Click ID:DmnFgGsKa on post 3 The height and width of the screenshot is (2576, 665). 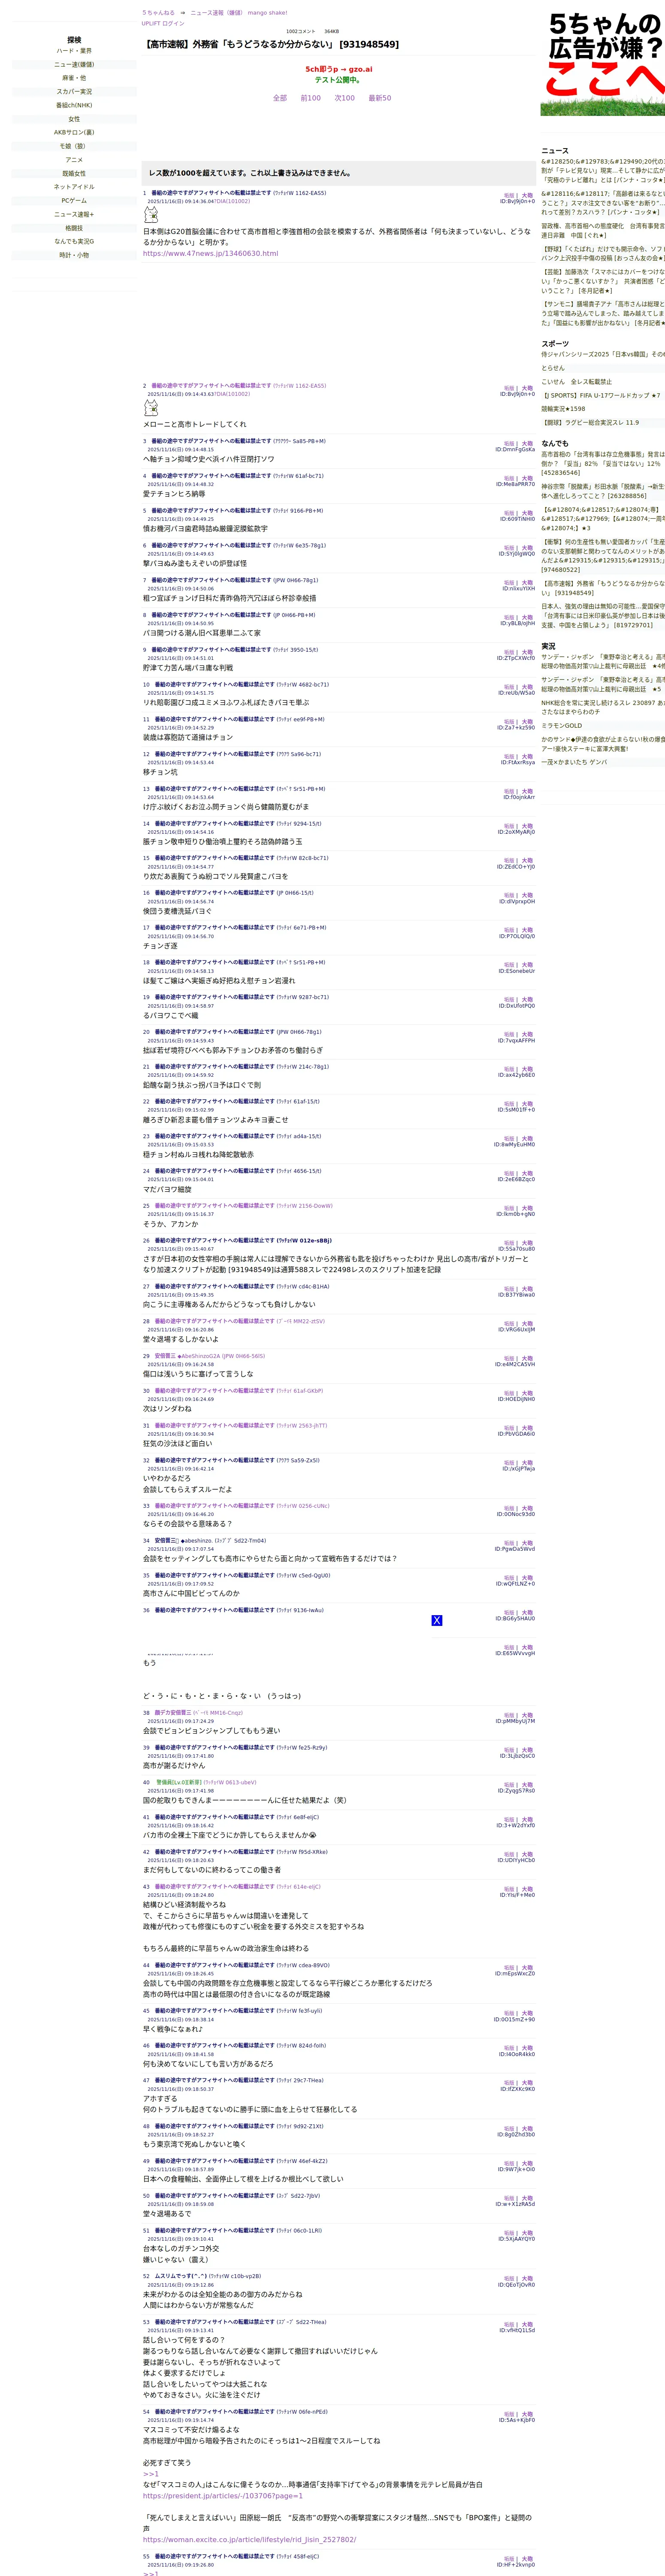[515, 450]
